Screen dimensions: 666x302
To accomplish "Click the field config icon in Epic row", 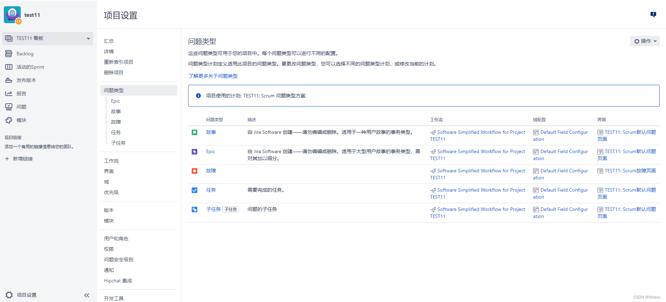I will [x=536, y=152].
